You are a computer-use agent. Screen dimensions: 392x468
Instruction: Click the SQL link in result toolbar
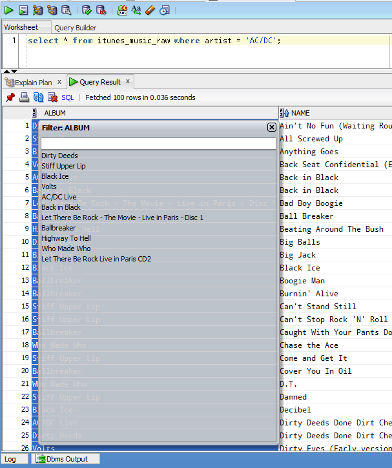point(67,97)
